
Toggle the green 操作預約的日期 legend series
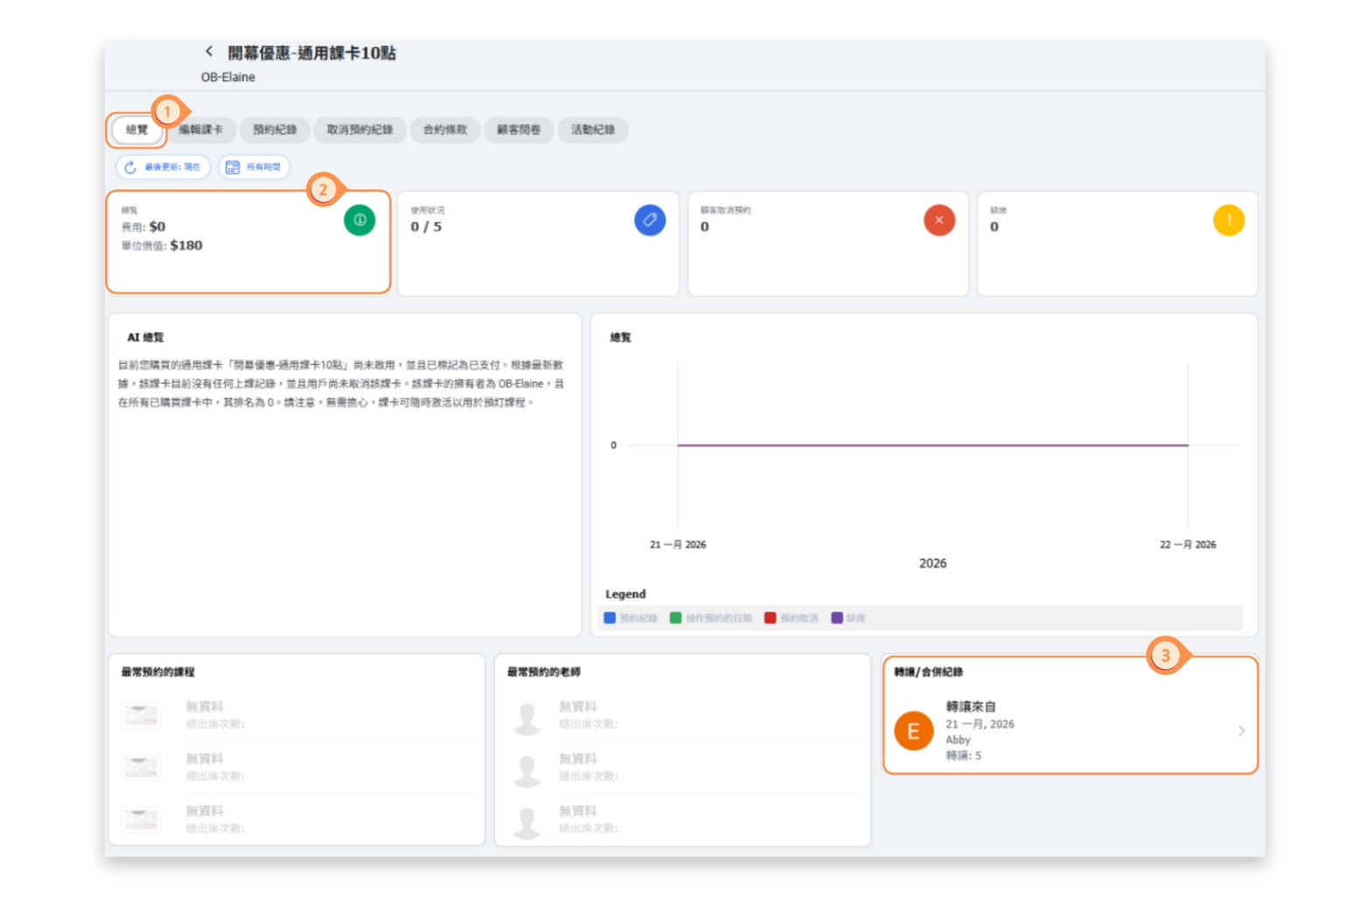(710, 618)
